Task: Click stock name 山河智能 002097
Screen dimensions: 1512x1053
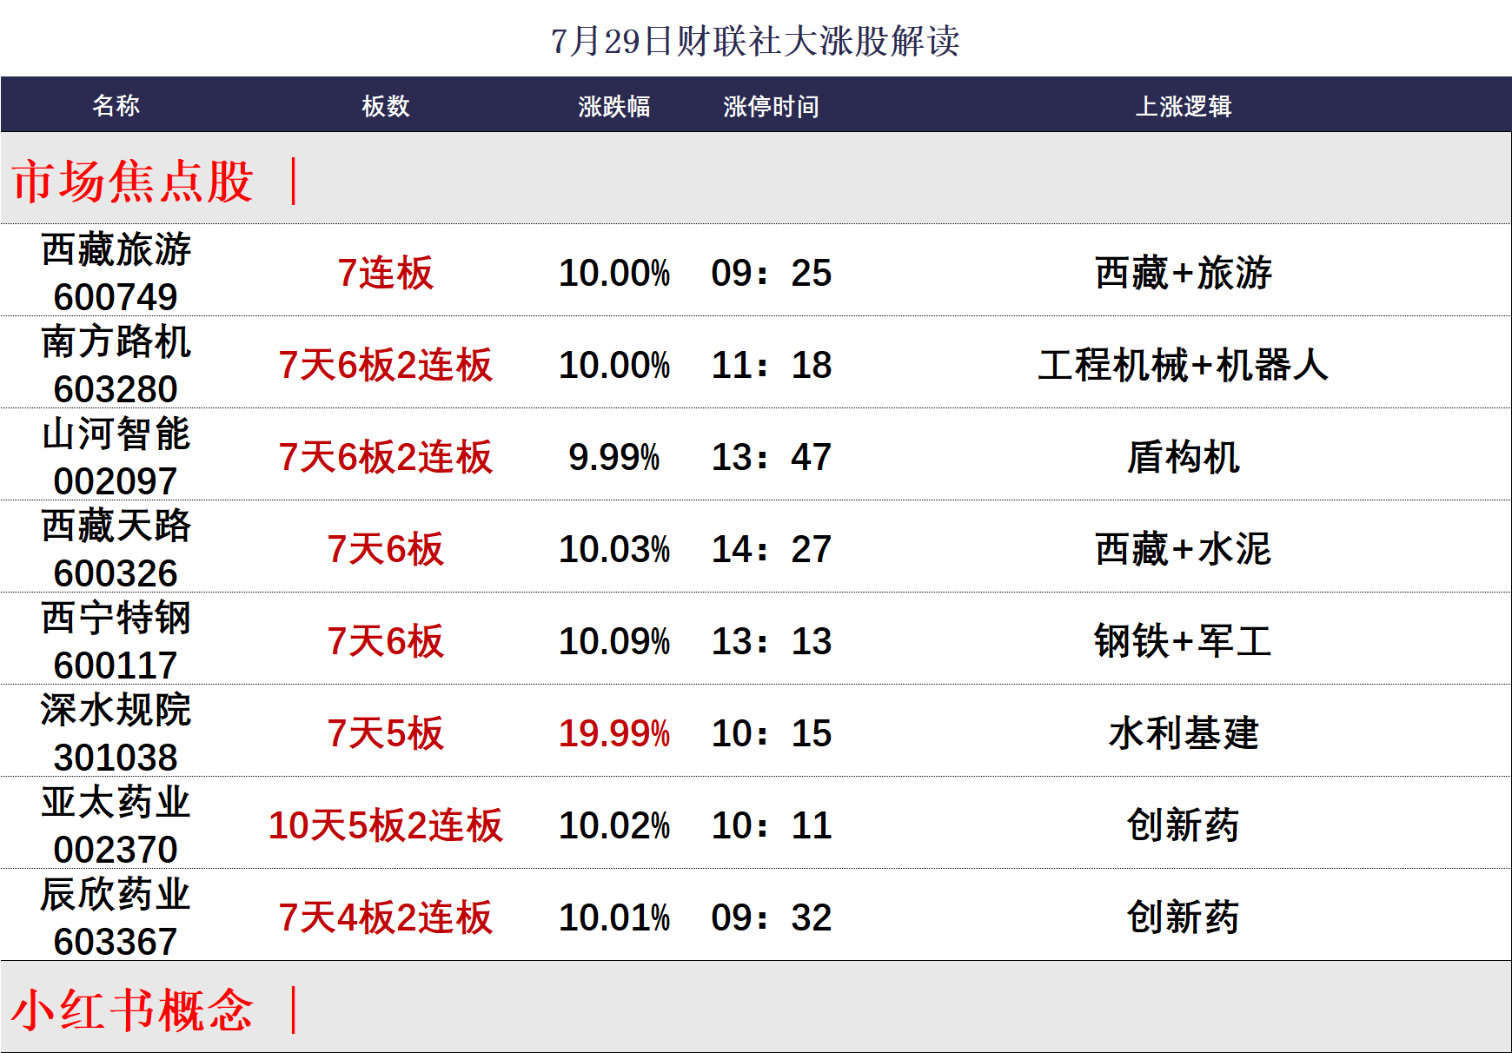Action: click(116, 457)
